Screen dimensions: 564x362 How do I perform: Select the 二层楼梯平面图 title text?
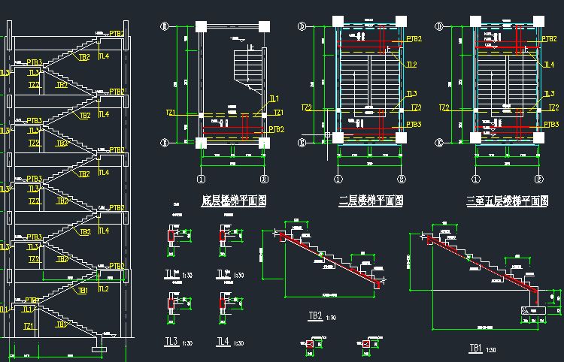(x=371, y=201)
